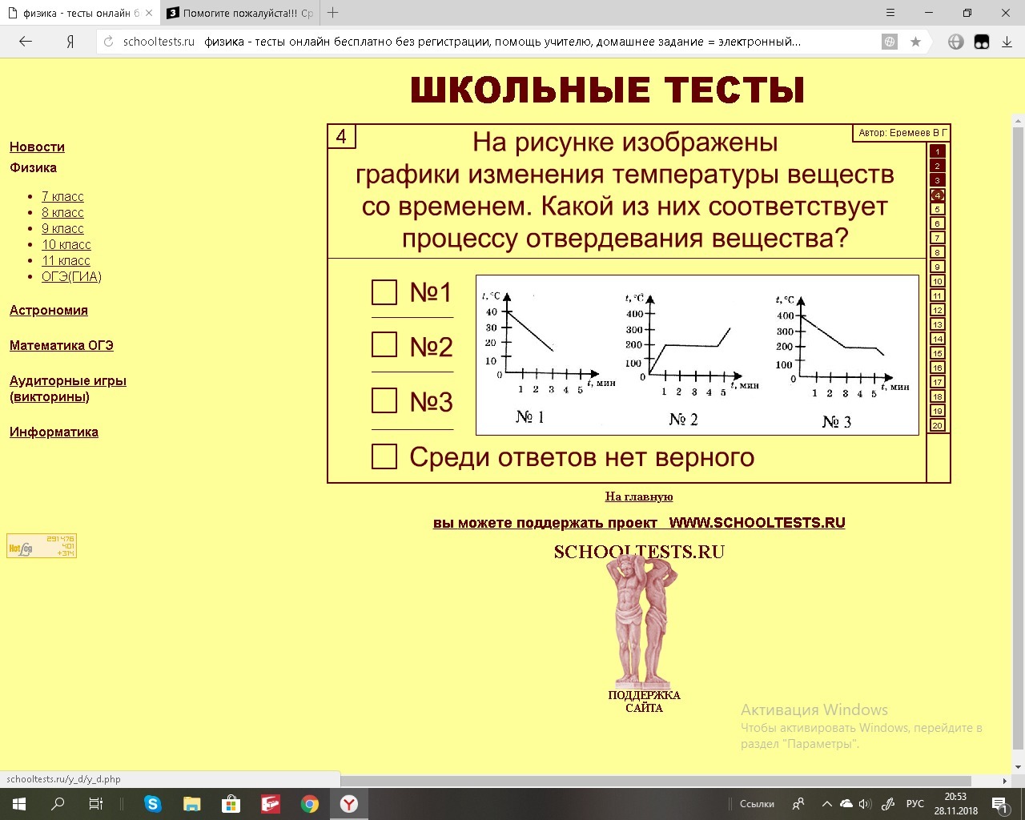Reload the page with the refresh icon
The width and height of the screenshot is (1025, 820).
tap(109, 42)
